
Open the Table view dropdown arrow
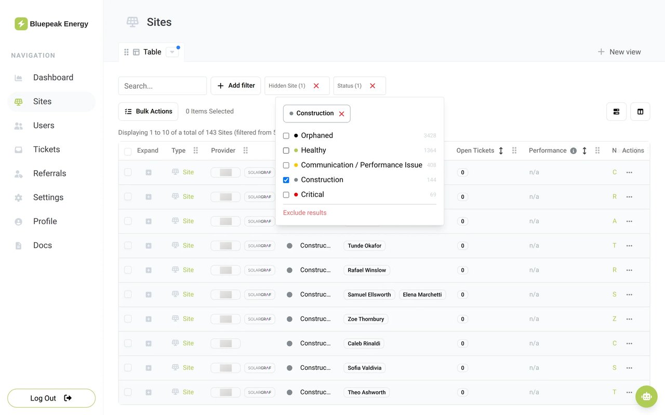click(172, 52)
